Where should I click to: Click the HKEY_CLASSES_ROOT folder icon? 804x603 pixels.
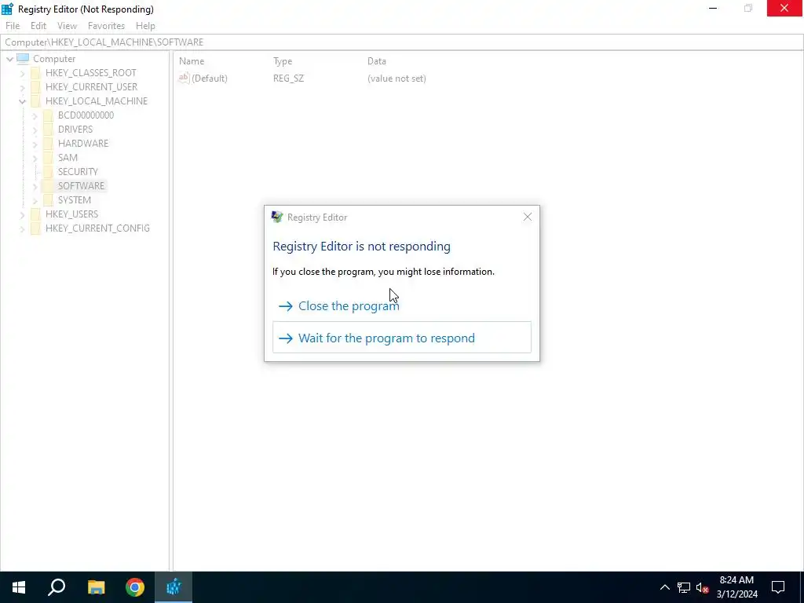[x=35, y=73]
